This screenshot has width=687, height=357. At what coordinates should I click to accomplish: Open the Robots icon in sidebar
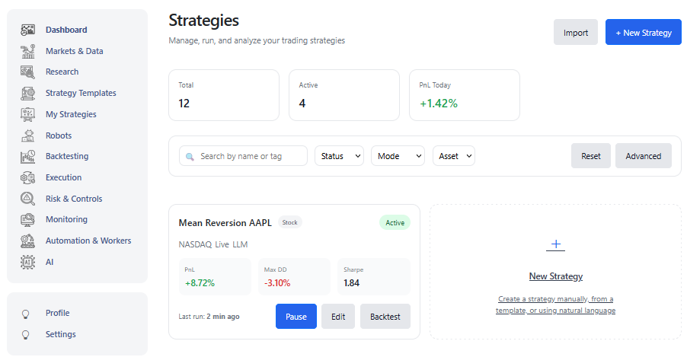coord(28,135)
